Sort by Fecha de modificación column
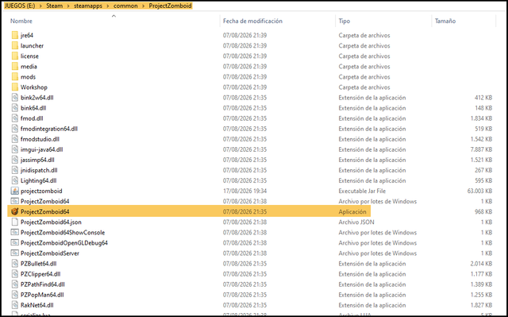The width and height of the screenshot is (508, 317). pyautogui.click(x=252, y=21)
